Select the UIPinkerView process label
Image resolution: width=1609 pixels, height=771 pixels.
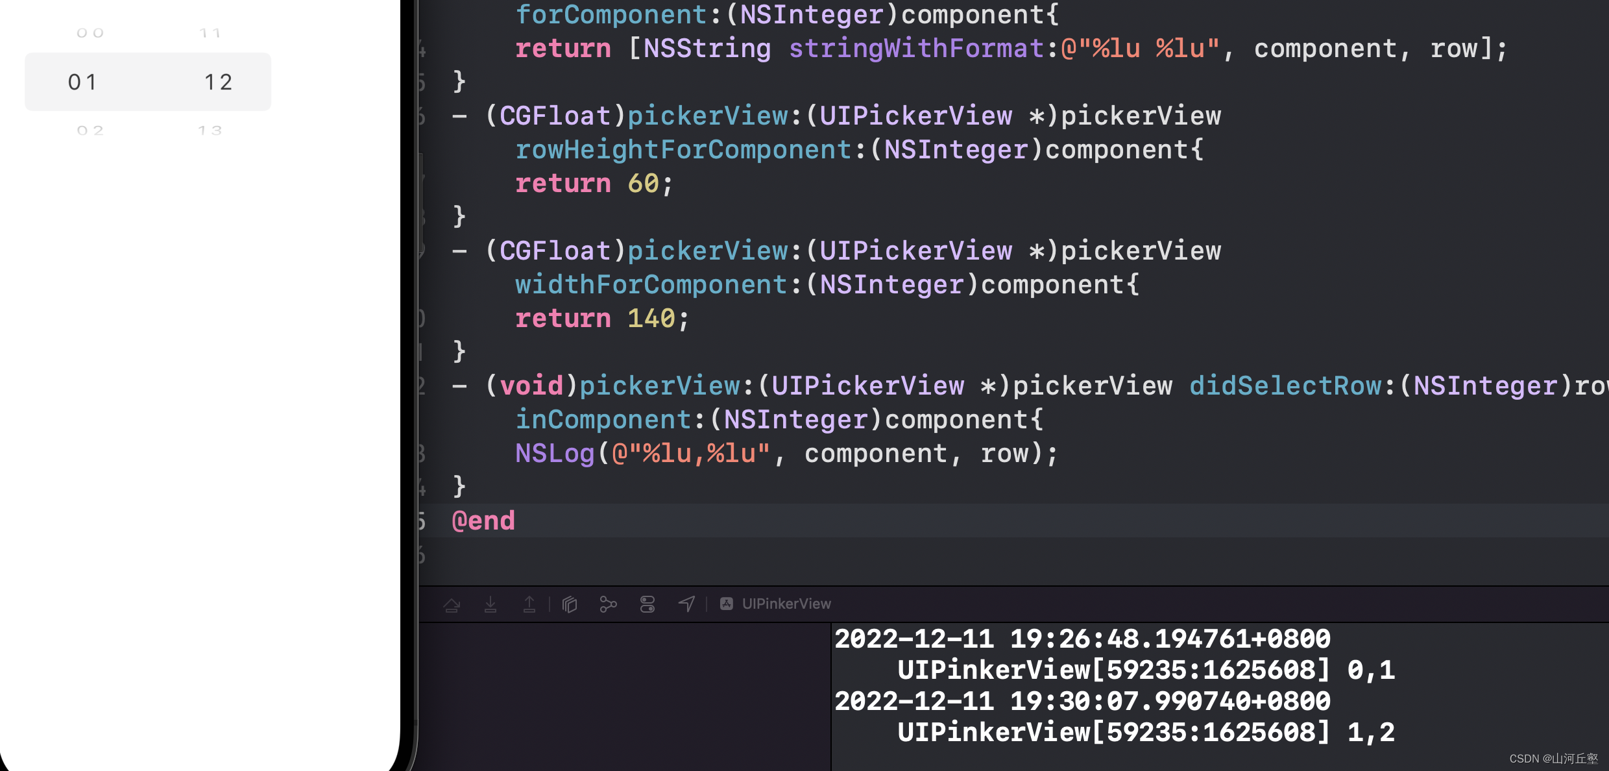(x=786, y=604)
